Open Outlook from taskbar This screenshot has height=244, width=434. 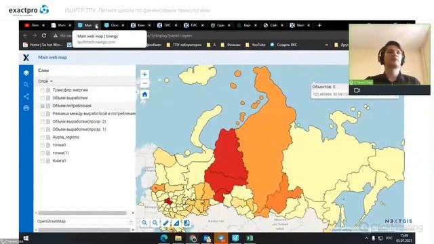[207, 238]
